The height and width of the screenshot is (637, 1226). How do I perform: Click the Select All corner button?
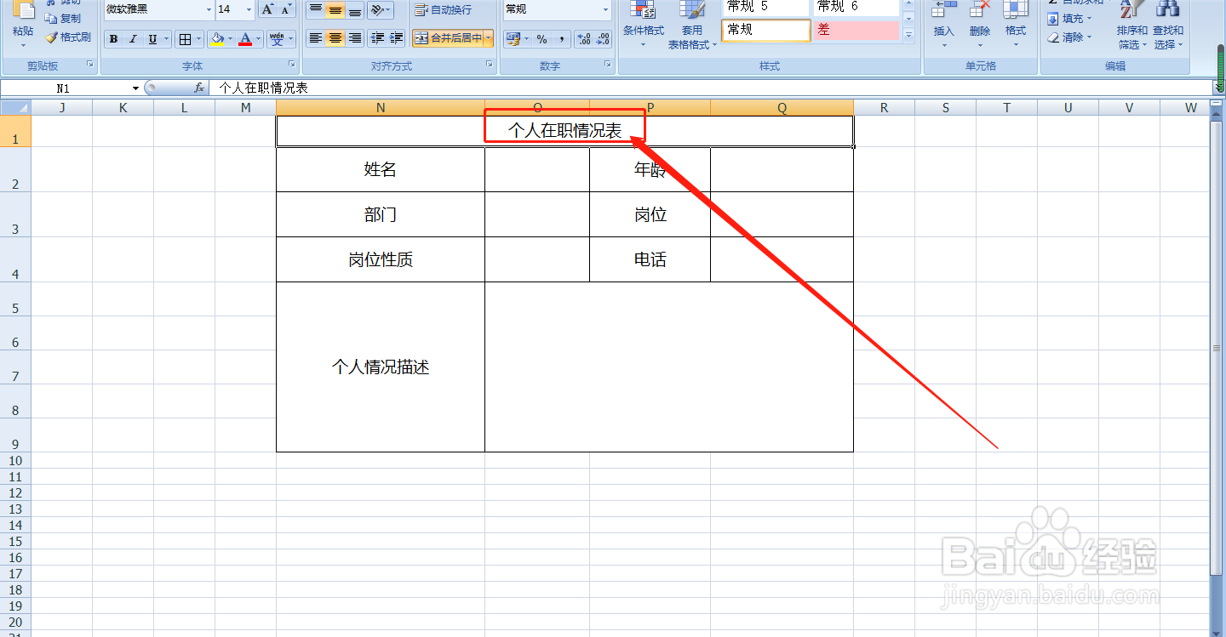click(15, 107)
